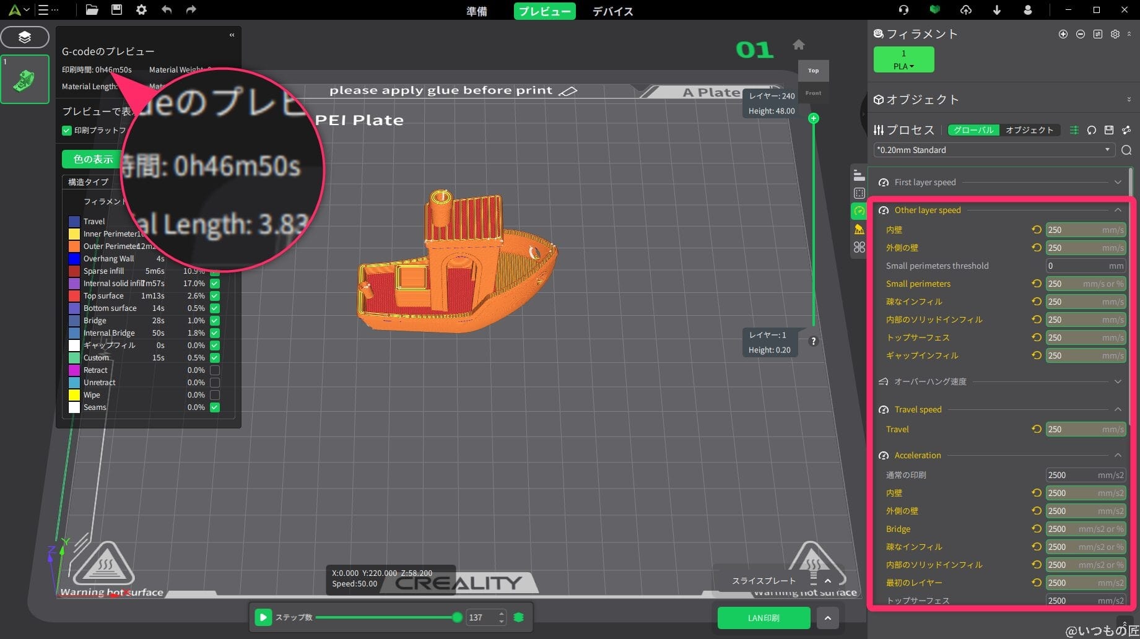Switch to the デバイス tab

pyautogui.click(x=612, y=11)
